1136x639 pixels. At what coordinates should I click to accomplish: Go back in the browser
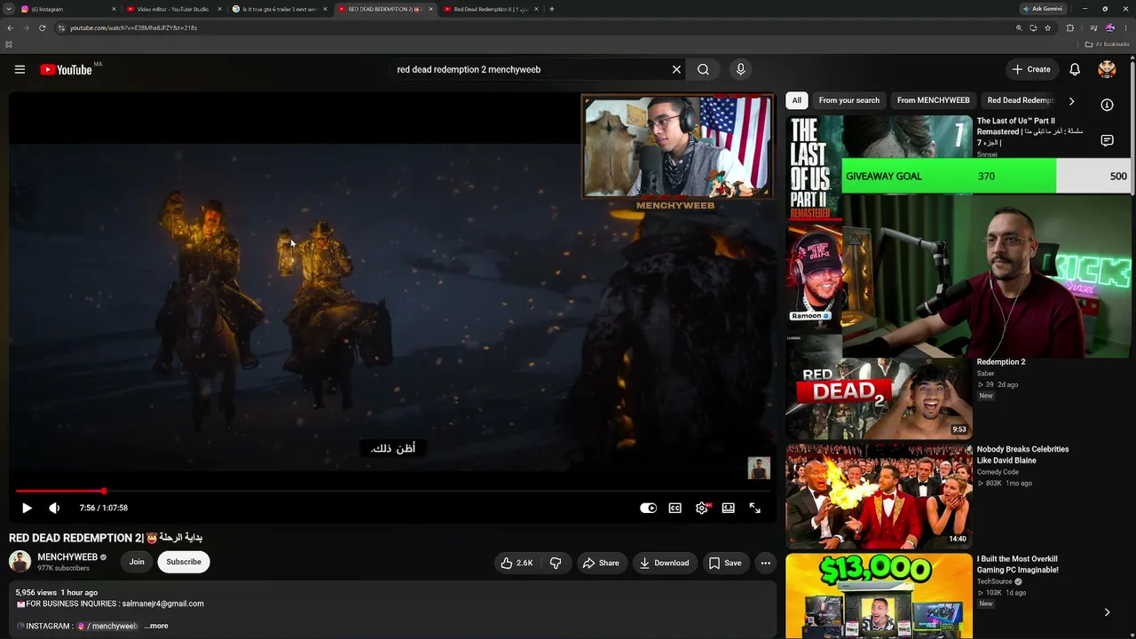tap(10, 28)
